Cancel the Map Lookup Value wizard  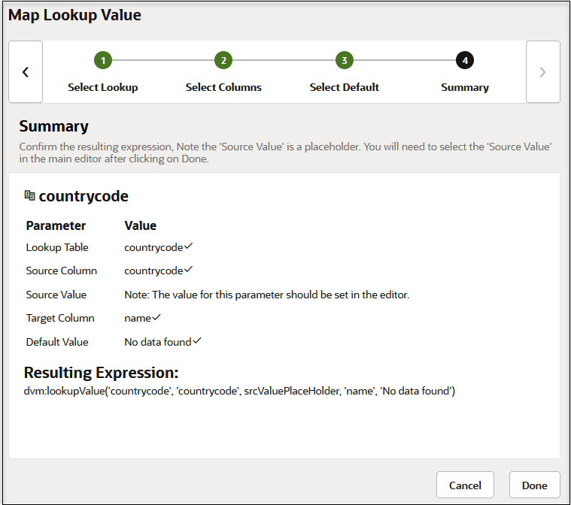(x=465, y=485)
